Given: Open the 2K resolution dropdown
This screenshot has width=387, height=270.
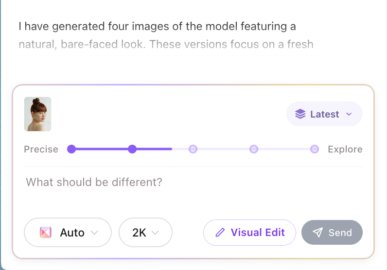Looking at the screenshot, I should pos(145,233).
